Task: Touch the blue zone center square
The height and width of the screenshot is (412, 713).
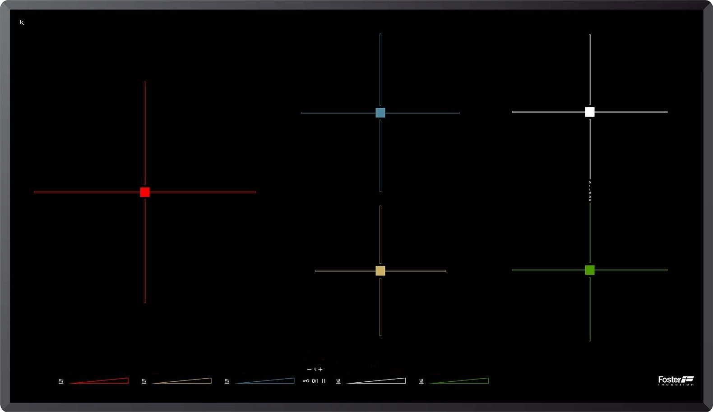Action: pos(380,113)
